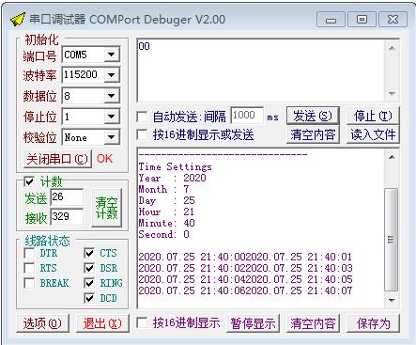Click the send area scrollbar up arrow
The width and height of the screenshot is (416, 345).
tap(392, 48)
